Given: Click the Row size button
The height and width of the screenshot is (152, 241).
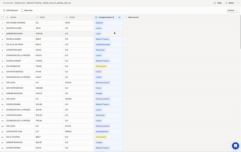Looking at the screenshot, I should tap(27, 11).
